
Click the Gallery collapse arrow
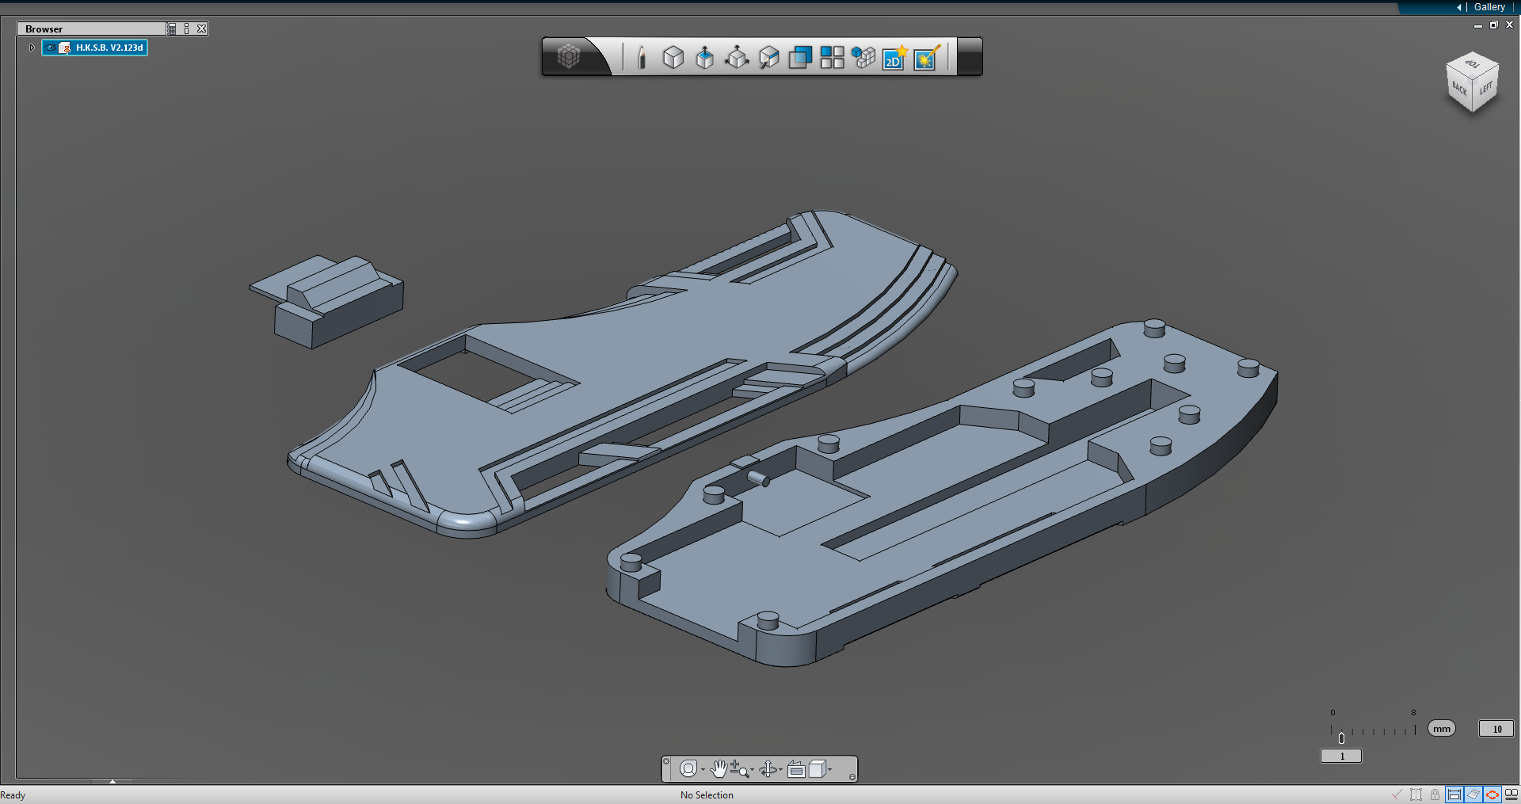click(x=1459, y=7)
